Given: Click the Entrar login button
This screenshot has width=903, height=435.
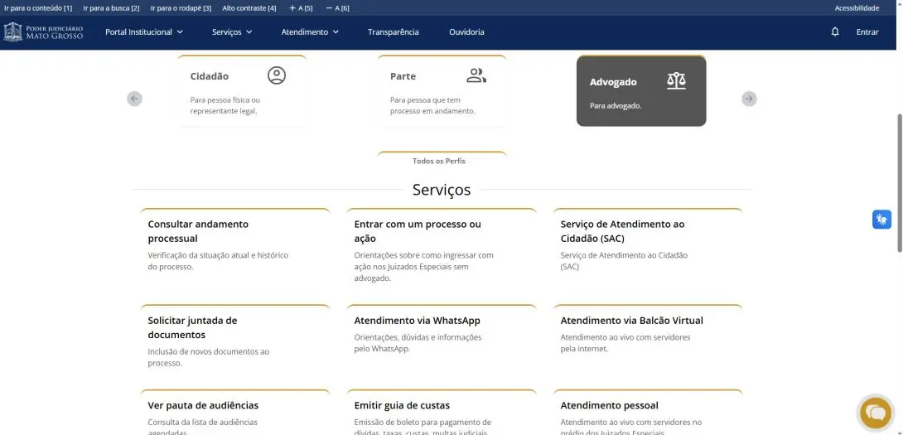Looking at the screenshot, I should point(867,32).
